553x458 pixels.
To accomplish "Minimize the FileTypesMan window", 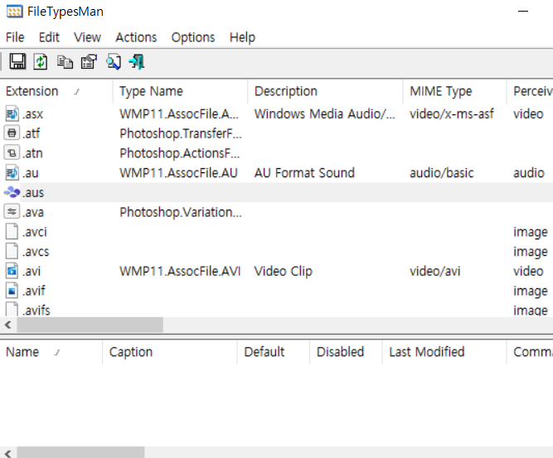I will coord(523,12).
